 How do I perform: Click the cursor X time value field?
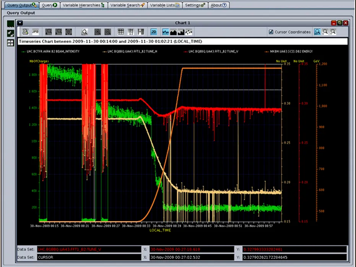[x=192, y=257]
